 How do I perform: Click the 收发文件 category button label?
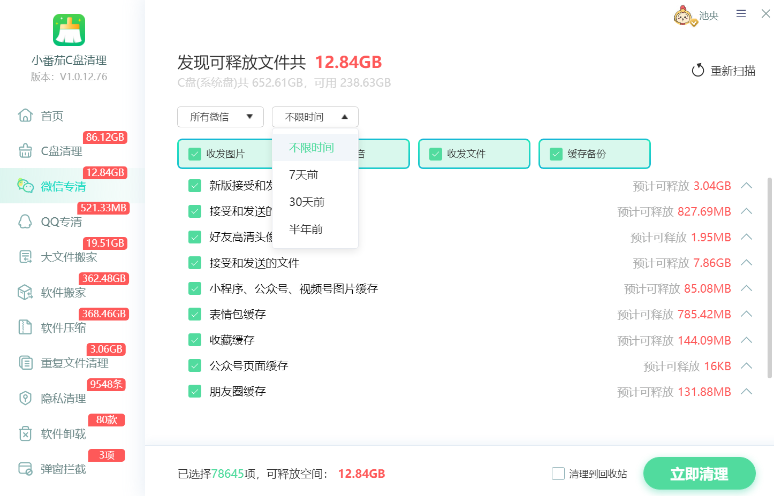tap(466, 154)
